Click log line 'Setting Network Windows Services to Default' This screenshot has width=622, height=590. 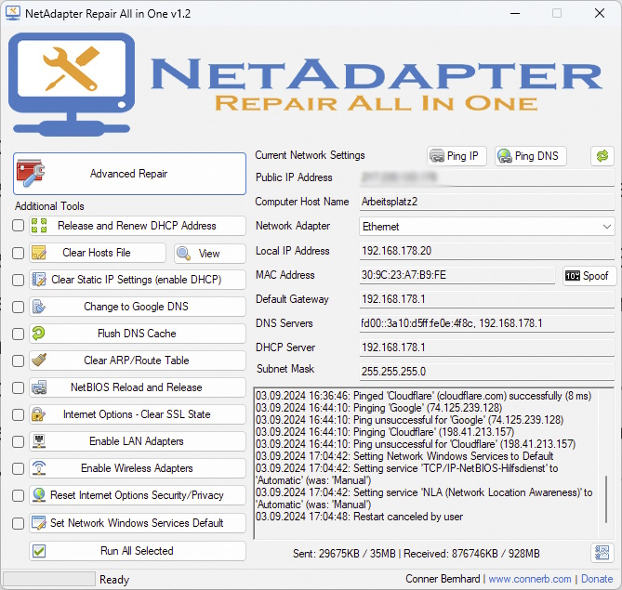pyautogui.click(x=404, y=456)
